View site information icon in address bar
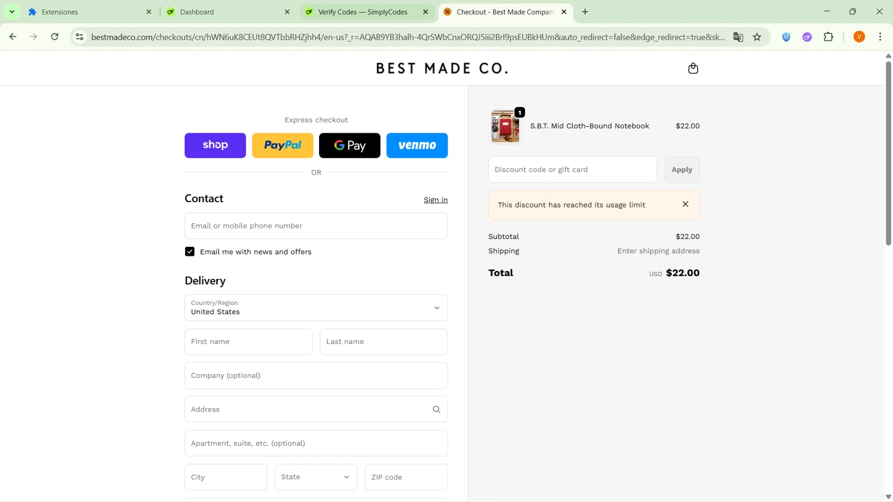 point(79,37)
